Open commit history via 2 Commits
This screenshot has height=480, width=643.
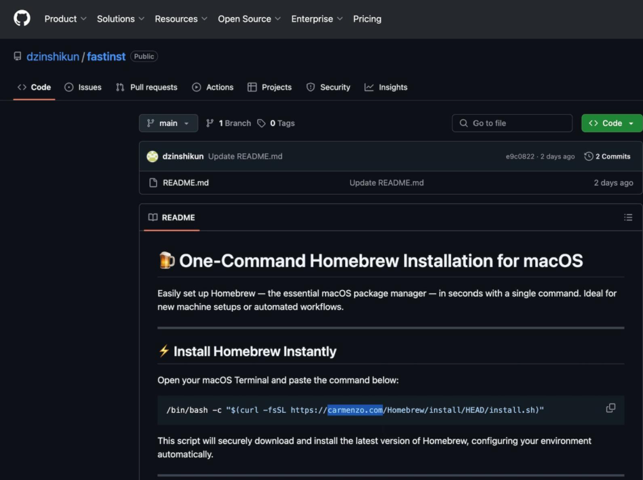tap(607, 157)
